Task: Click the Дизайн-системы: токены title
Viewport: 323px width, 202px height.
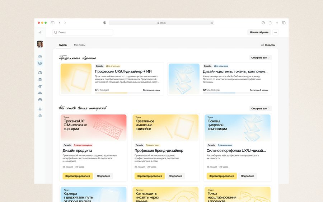Action: (235, 71)
